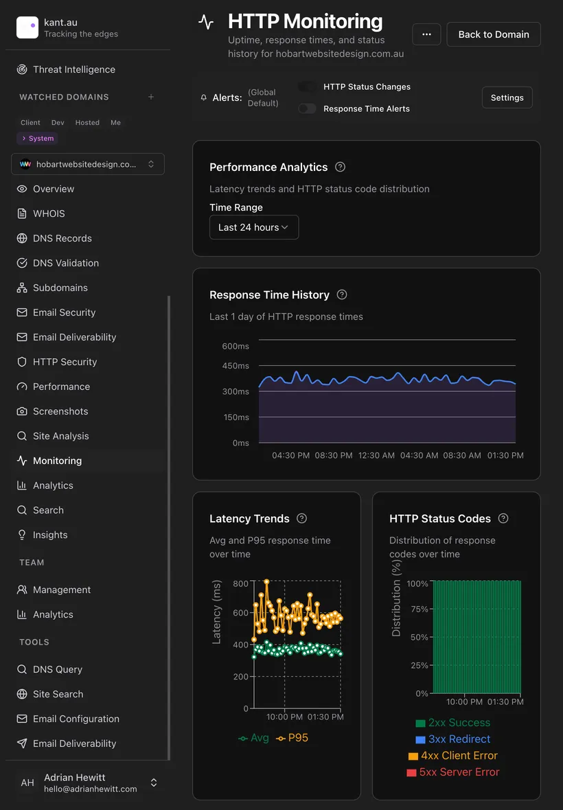
Task: Click the "04:30 PM" first time axis label
Action: coord(291,456)
